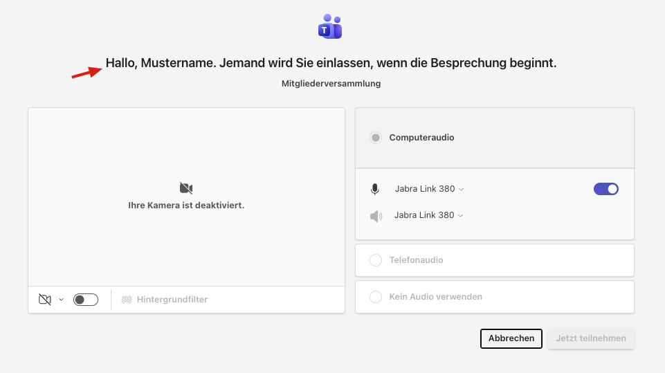
Task: Click the Mitgliederversammlung meeting title
Action: pyautogui.click(x=331, y=84)
